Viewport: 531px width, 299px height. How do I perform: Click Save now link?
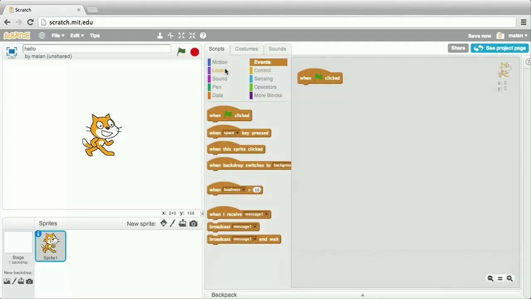coord(480,36)
